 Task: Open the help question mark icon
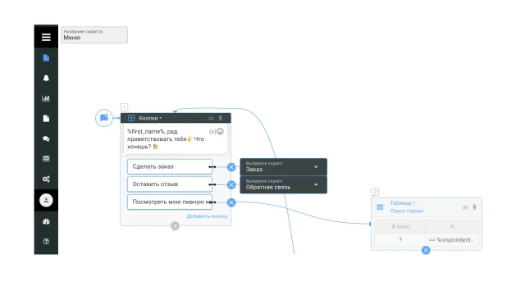(46, 242)
